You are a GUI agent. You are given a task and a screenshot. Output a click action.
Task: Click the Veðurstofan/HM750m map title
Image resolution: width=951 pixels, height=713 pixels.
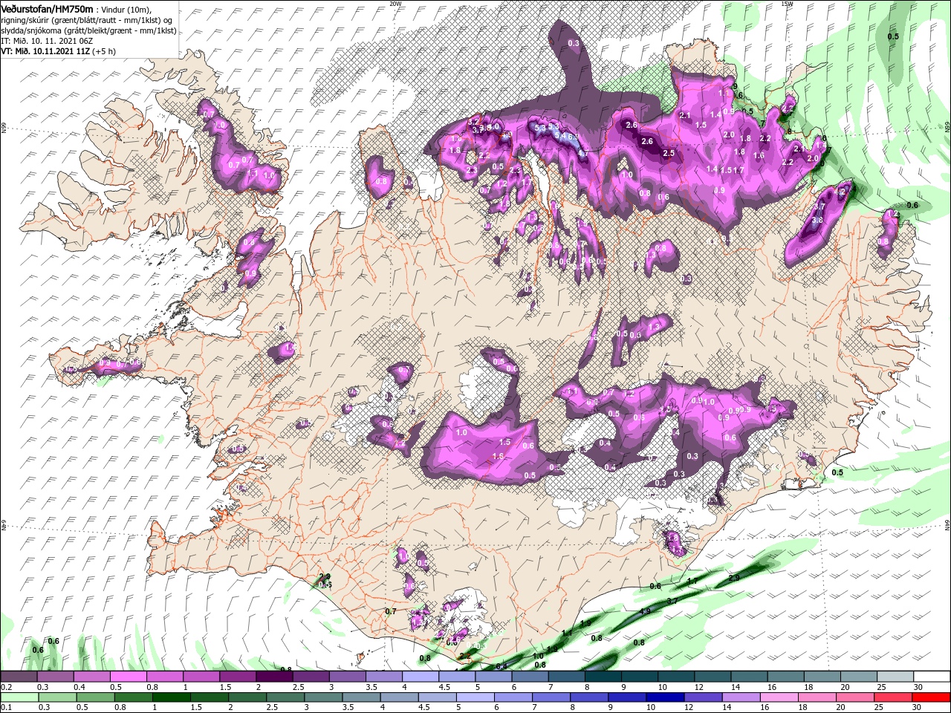click(48, 8)
